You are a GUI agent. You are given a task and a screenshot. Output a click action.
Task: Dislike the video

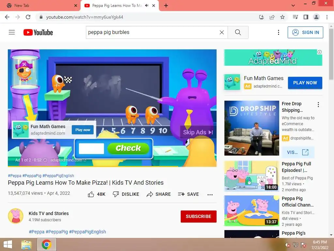pyautogui.click(x=126, y=194)
